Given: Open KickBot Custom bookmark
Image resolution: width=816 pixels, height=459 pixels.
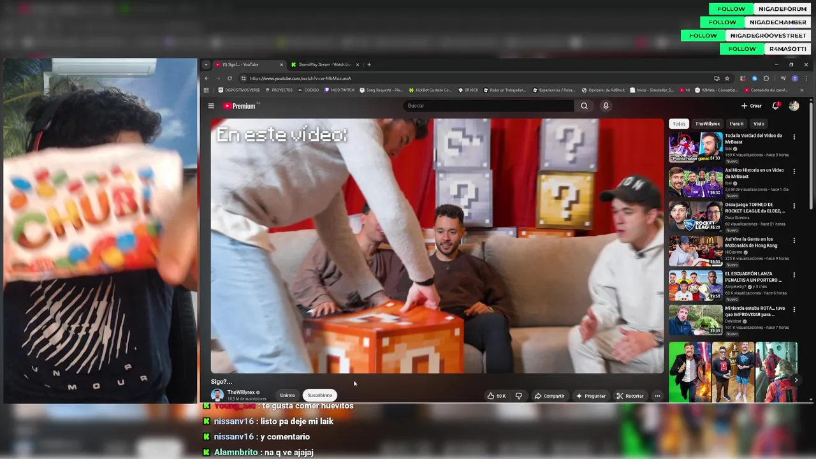Looking at the screenshot, I should (x=430, y=91).
